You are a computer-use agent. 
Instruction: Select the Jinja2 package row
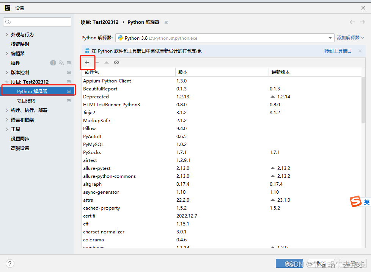click(222, 112)
